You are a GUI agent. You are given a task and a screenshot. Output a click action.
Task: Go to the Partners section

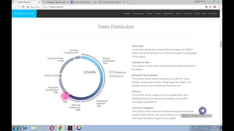click(x=188, y=13)
